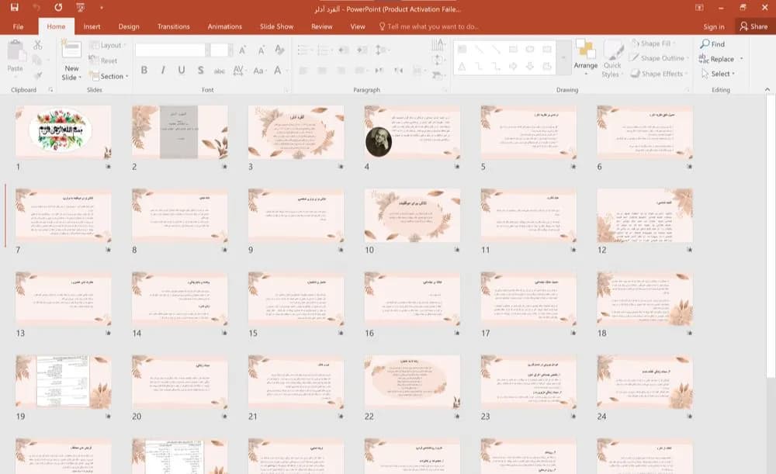Open the font size dropdown arrow

tap(230, 50)
